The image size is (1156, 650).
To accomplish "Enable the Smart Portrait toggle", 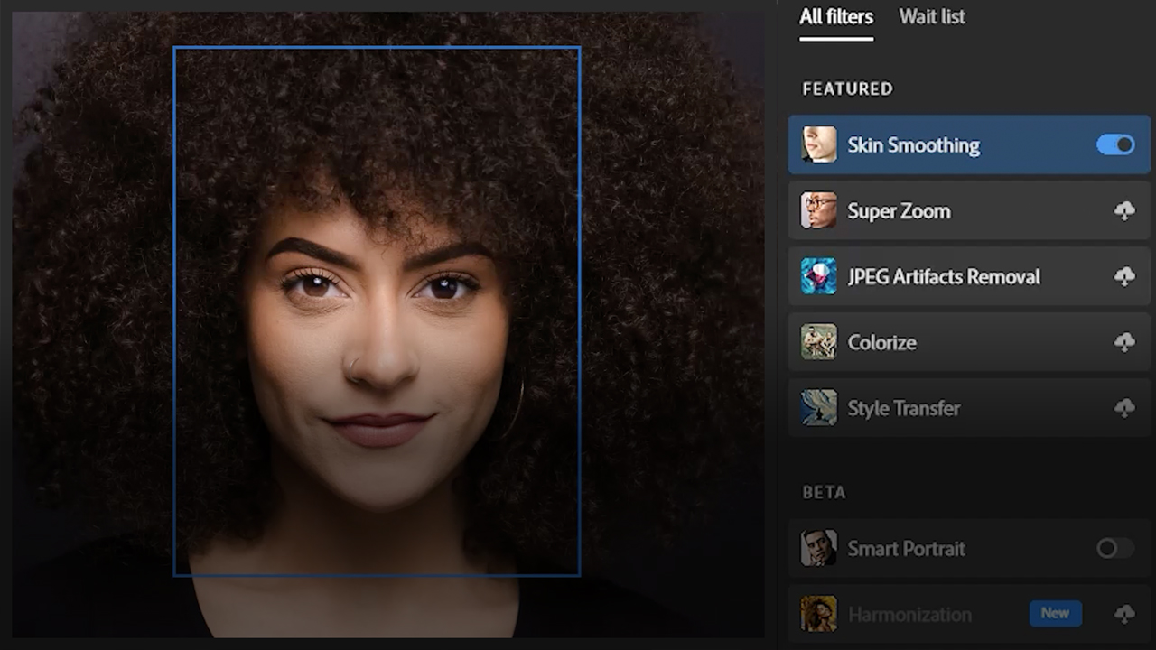I will (x=1114, y=548).
